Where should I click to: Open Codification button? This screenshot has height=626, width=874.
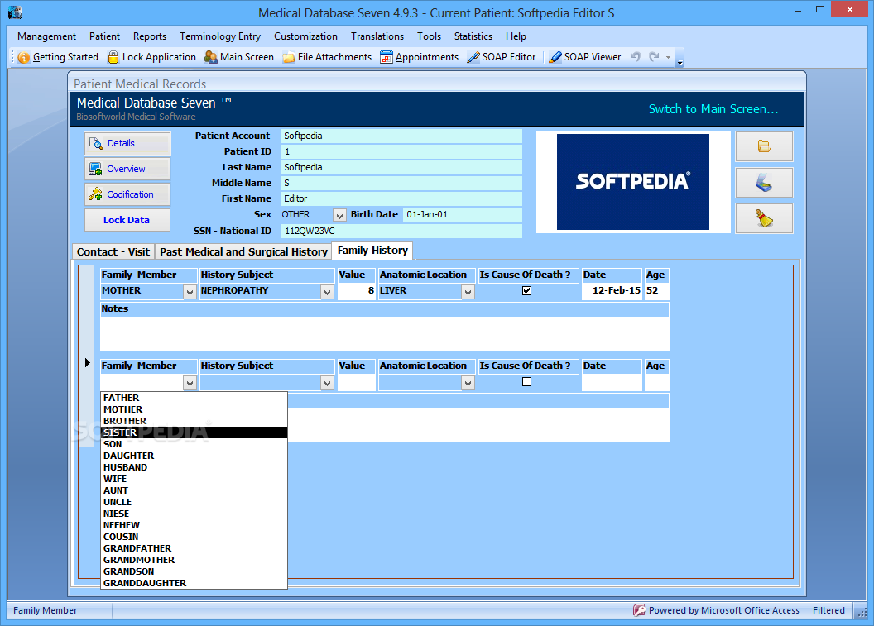pos(127,194)
